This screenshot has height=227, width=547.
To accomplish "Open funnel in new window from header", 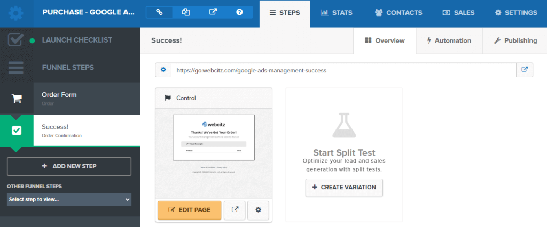I will (213, 12).
